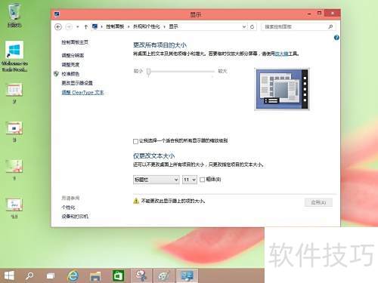This screenshot has height=283, width=378.
Task: Open the Recycle Bin desktop icon
Action: (x=14, y=15)
